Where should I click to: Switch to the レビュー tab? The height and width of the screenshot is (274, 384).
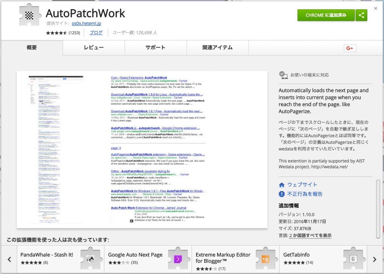pos(94,48)
